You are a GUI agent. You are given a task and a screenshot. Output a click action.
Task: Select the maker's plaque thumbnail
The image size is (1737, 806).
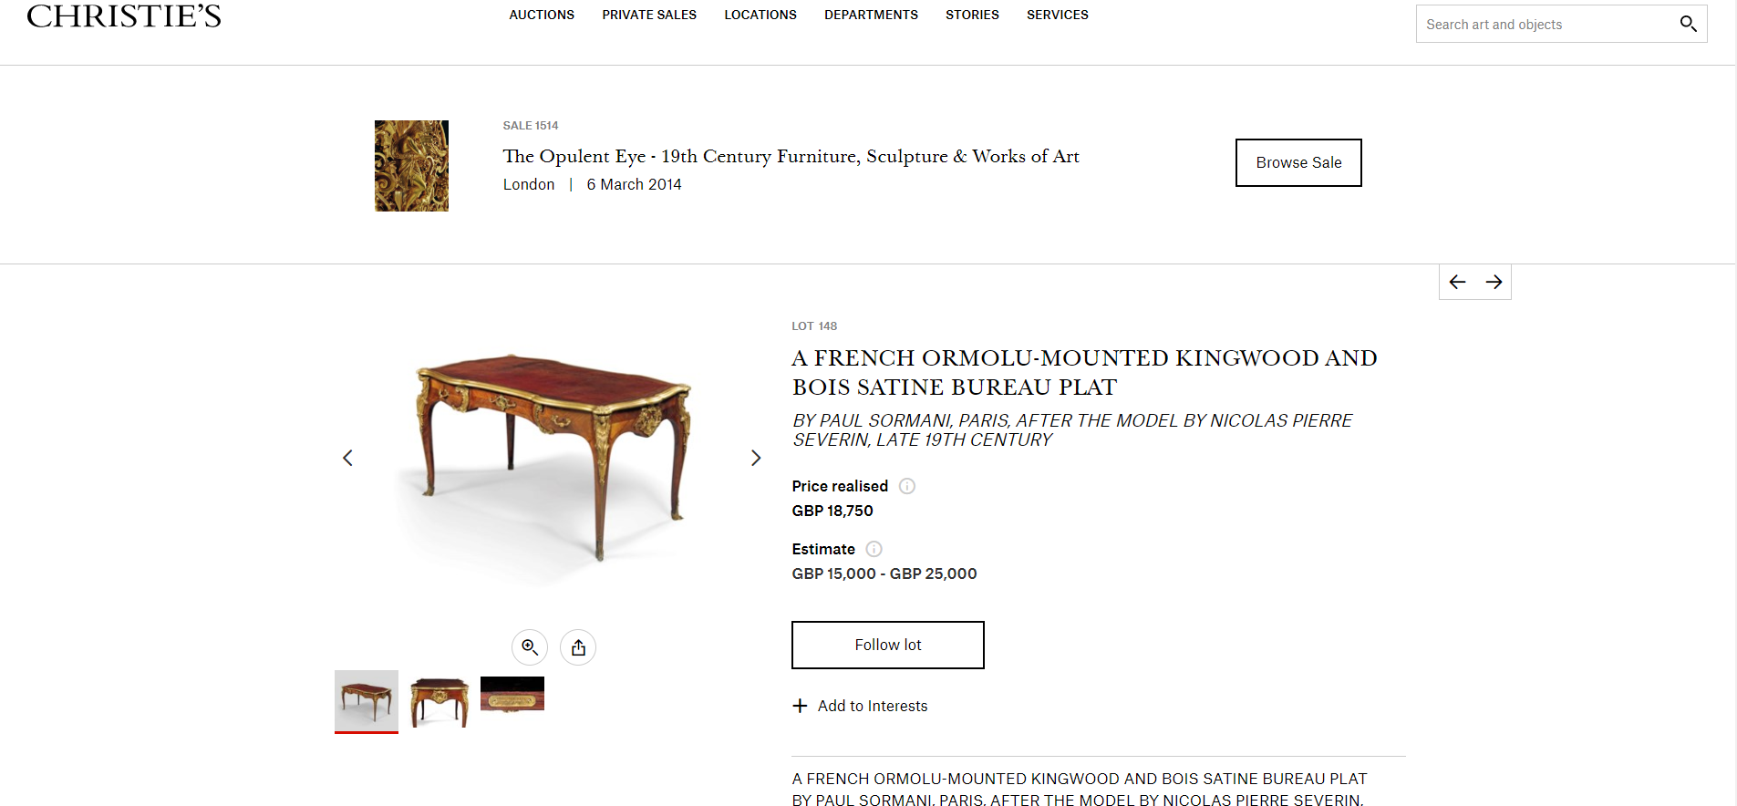click(512, 694)
